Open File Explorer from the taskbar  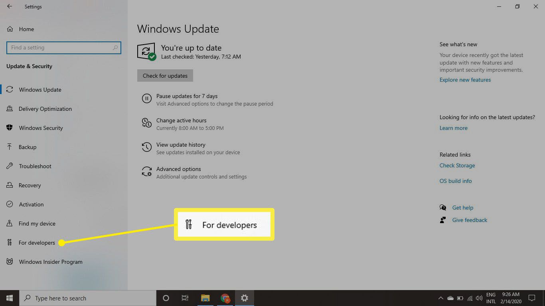click(205, 298)
